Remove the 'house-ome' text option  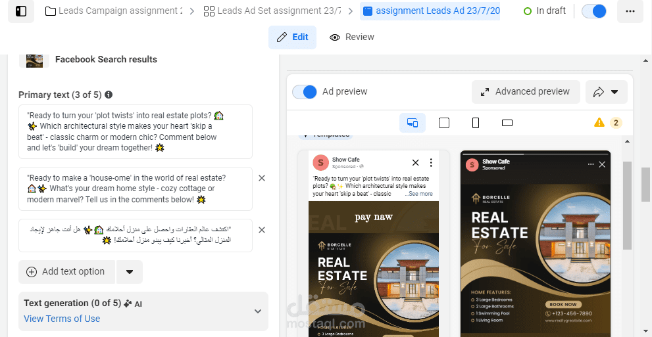coord(262,178)
